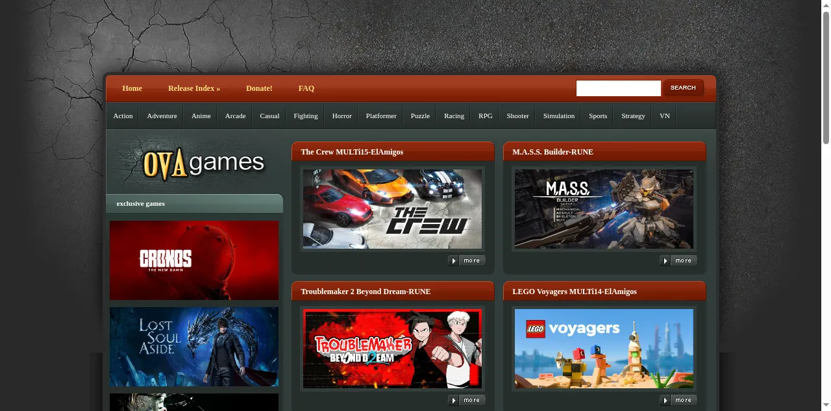Click the more button under M.A.S.S. Builder
This screenshot has height=411, width=831.
678,260
